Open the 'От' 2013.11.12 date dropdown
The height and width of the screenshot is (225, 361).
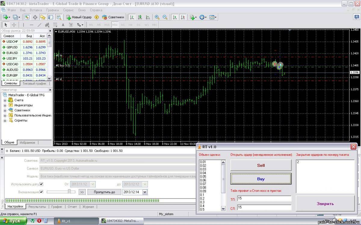coord(93,184)
